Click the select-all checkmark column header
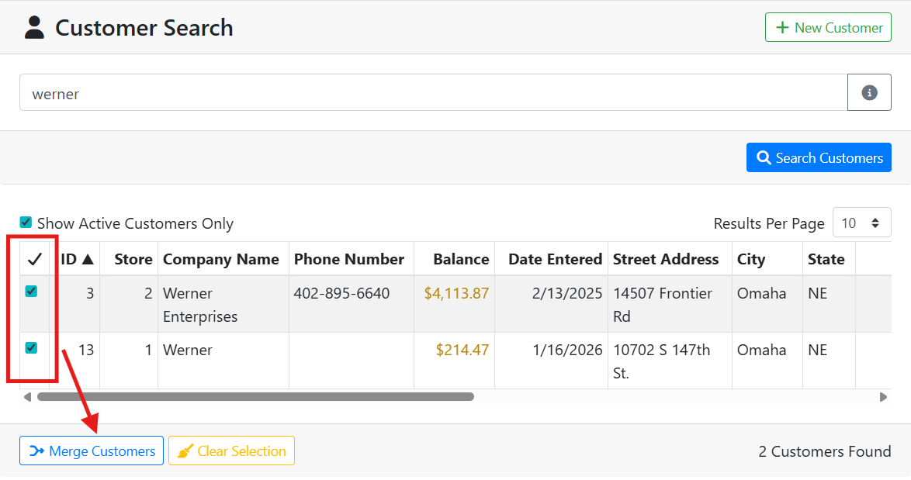Viewport: 911px width, 480px height. point(34,259)
